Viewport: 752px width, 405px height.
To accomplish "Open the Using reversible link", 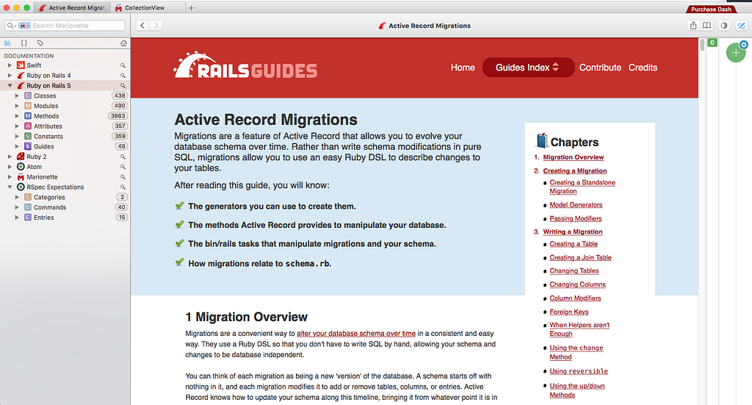I will tap(579, 371).
